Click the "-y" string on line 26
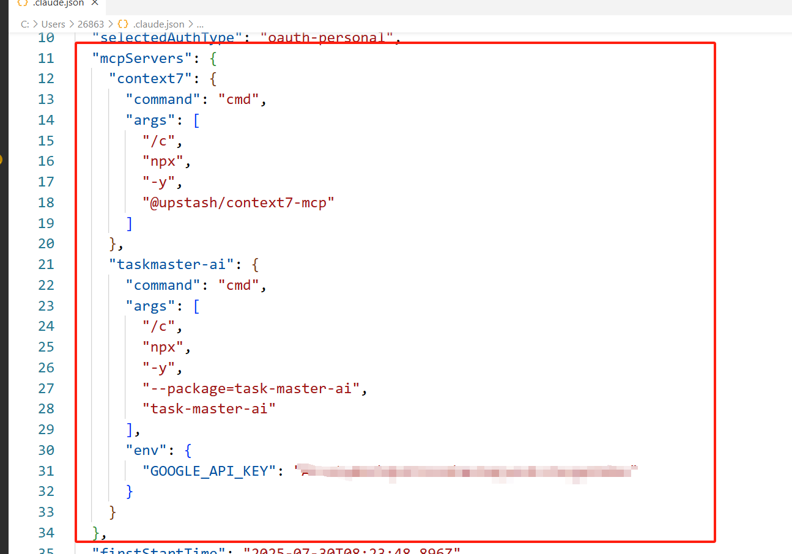The height and width of the screenshot is (554, 792). [159, 367]
